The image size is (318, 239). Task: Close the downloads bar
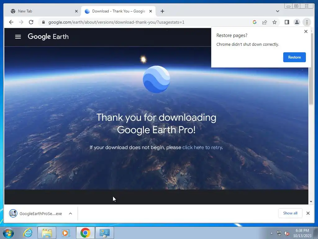click(x=308, y=213)
